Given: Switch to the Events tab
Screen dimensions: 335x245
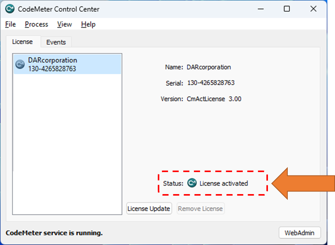Looking at the screenshot, I should [56, 42].
